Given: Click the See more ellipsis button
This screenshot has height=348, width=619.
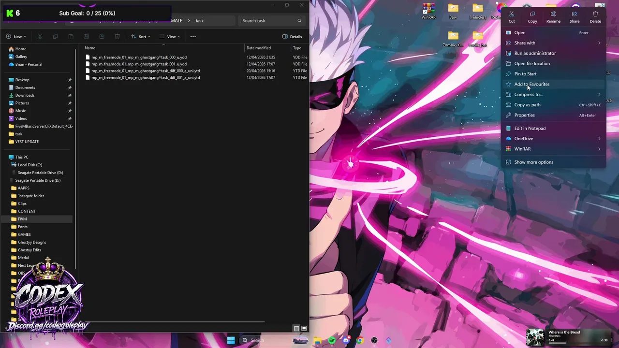Looking at the screenshot, I should pyautogui.click(x=193, y=37).
